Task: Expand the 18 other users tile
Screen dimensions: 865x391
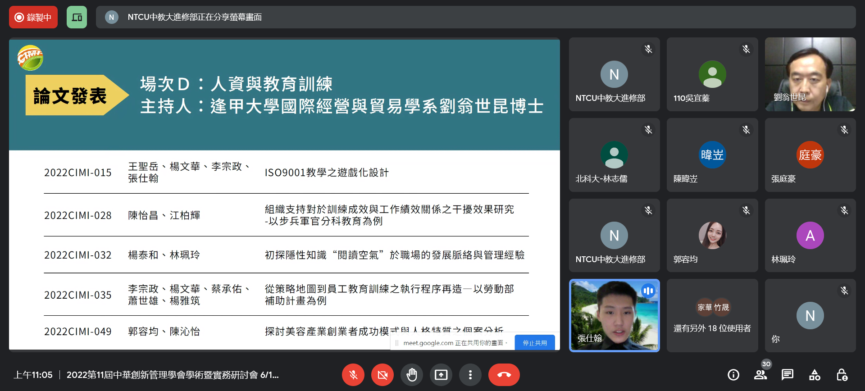Action: pyautogui.click(x=712, y=316)
